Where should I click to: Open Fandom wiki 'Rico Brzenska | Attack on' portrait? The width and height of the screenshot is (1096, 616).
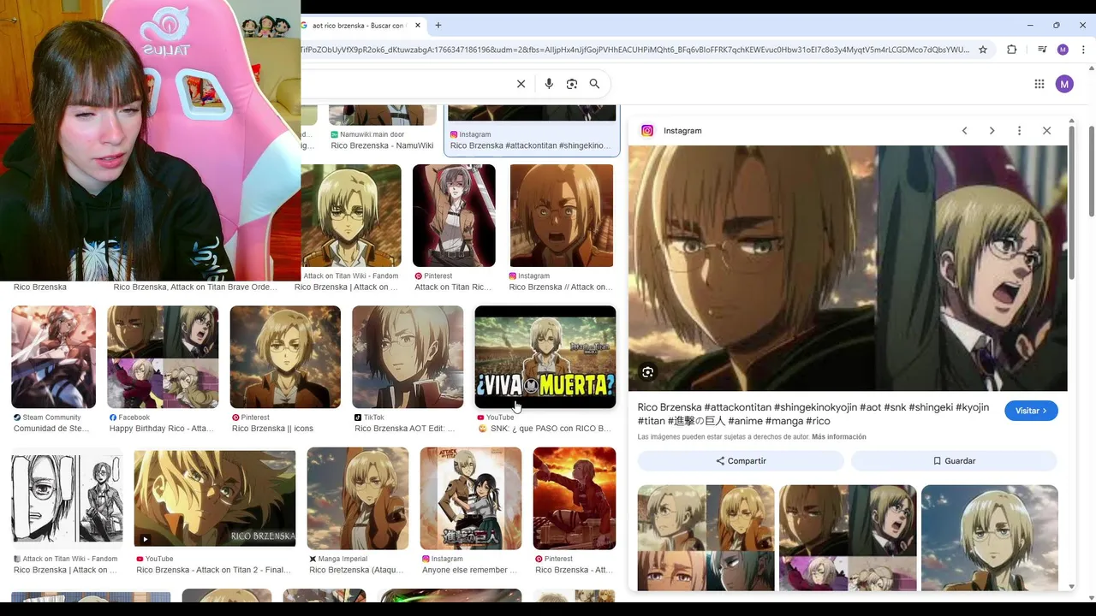tap(351, 216)
